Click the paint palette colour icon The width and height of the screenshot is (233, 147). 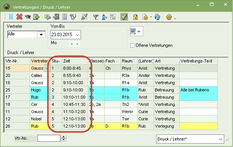124,17
